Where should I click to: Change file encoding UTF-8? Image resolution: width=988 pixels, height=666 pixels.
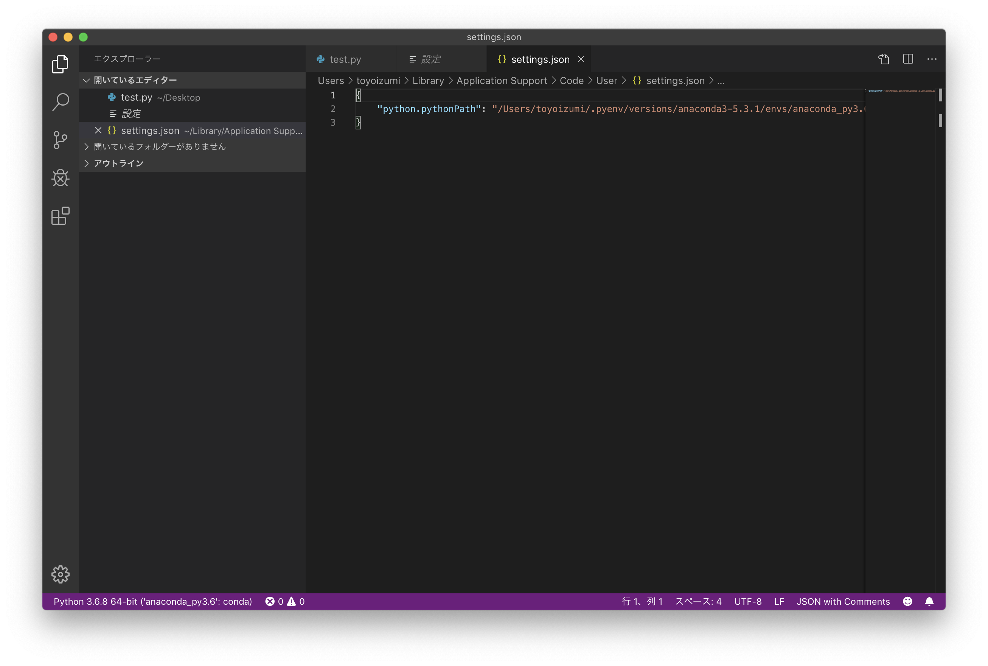coord(748,601)
